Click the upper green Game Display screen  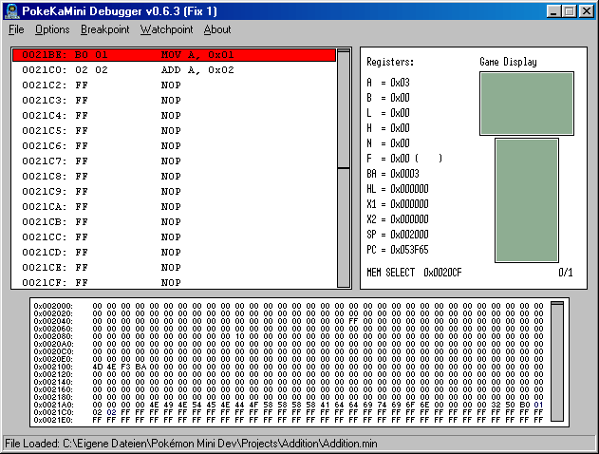527,103
